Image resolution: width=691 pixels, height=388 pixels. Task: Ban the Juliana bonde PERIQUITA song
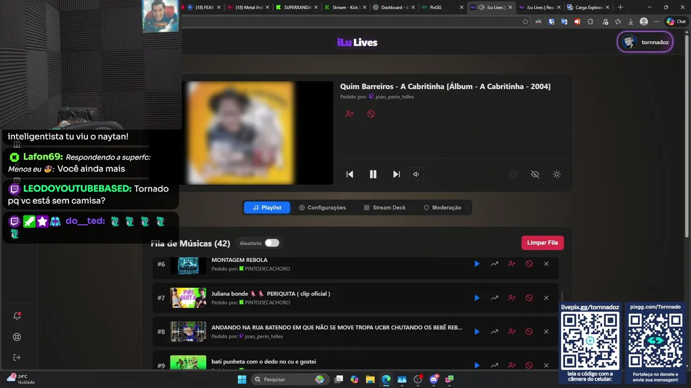(x=529, y=298)
